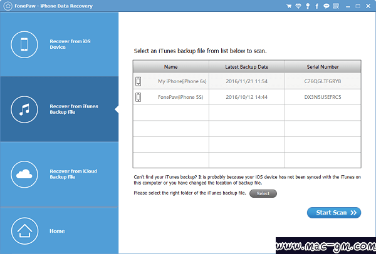
Task: Switch to Recover from iOS Device
Action: pos(60,44)
